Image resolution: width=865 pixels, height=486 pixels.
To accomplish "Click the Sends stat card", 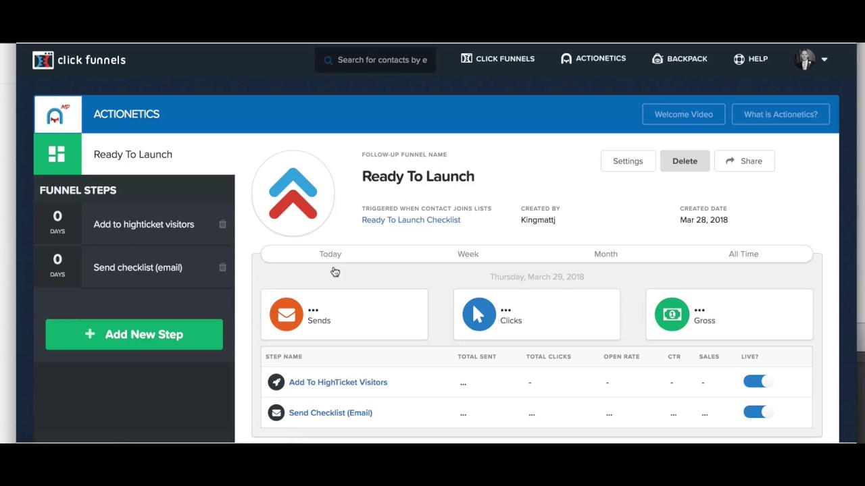I will (344, 315).
